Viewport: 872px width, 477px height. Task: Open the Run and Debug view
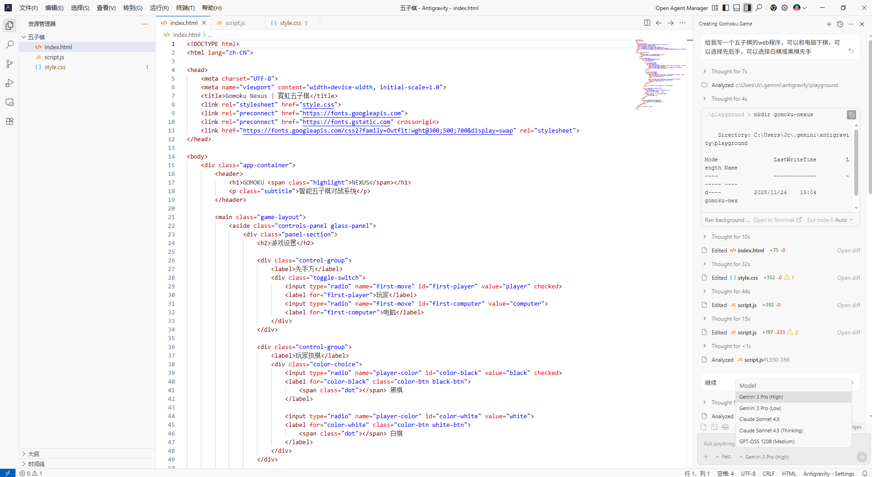pos(10,83)
